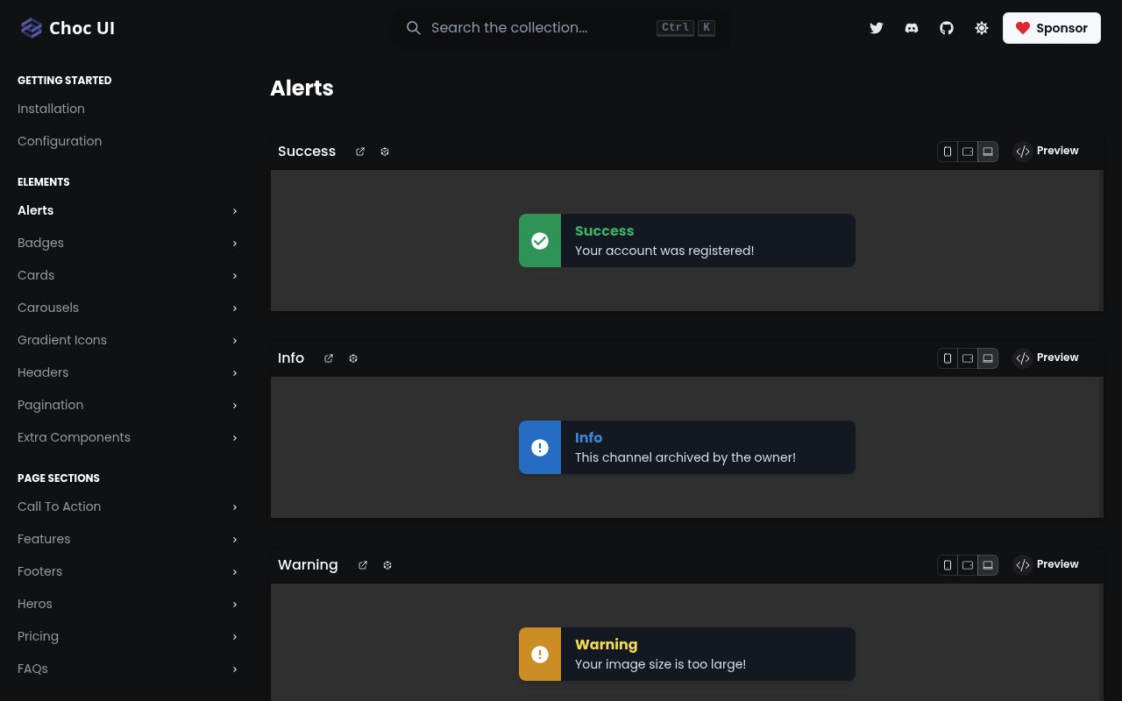Open the Choc UI Discord server
This screenshot has width=1122, height=701.
(x=911, y=27)
